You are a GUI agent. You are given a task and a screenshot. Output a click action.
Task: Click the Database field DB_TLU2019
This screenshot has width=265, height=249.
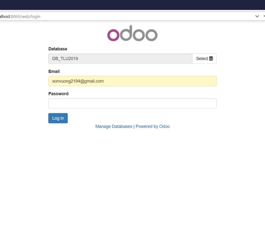pyautogui.click(x=120, y=59)
